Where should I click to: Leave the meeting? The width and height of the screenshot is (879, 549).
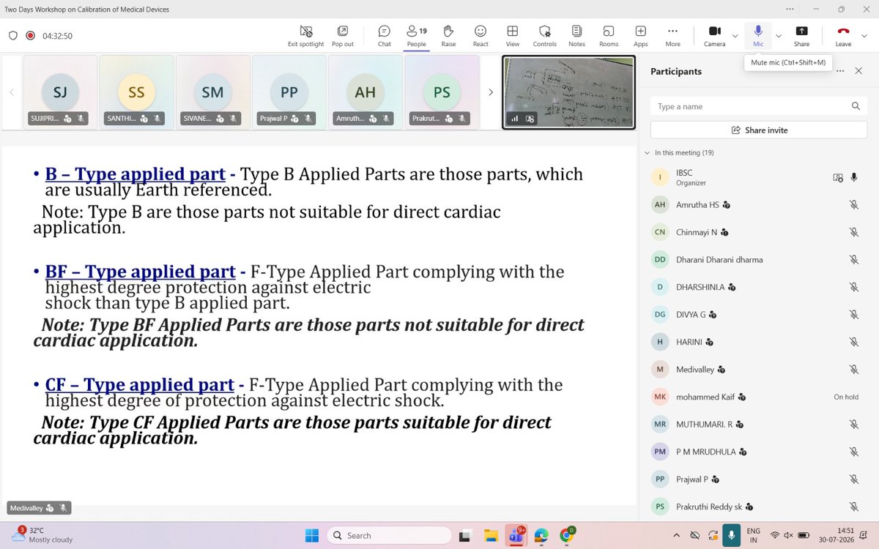[x=843, y=36]
